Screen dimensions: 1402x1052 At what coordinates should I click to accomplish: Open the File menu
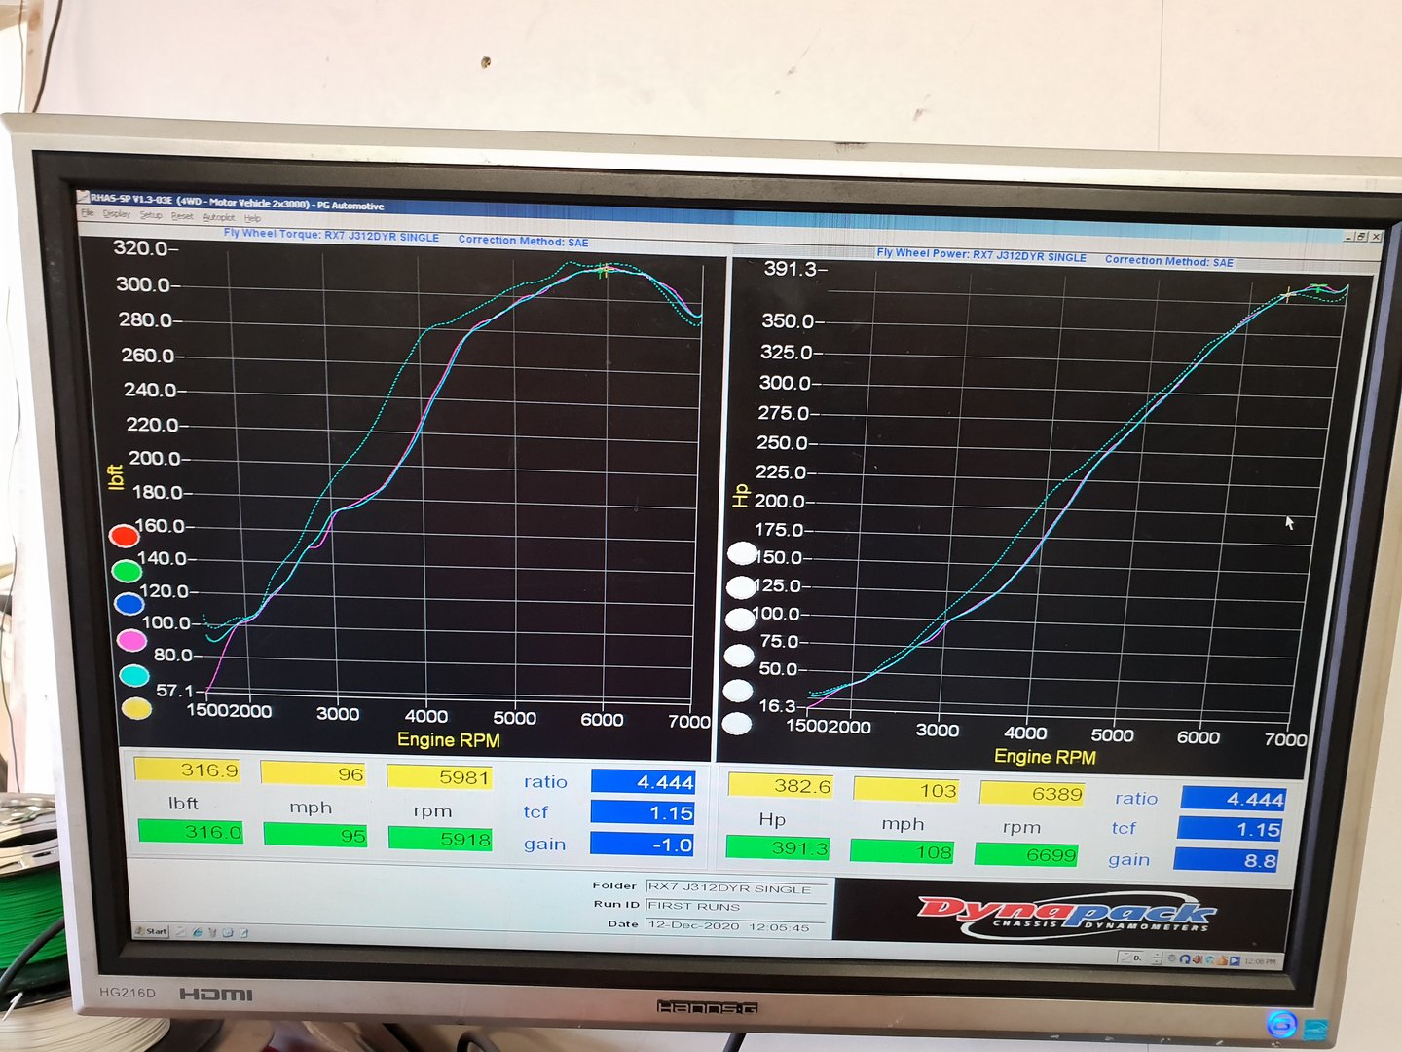pyautogui.click(x=88, y=213)
